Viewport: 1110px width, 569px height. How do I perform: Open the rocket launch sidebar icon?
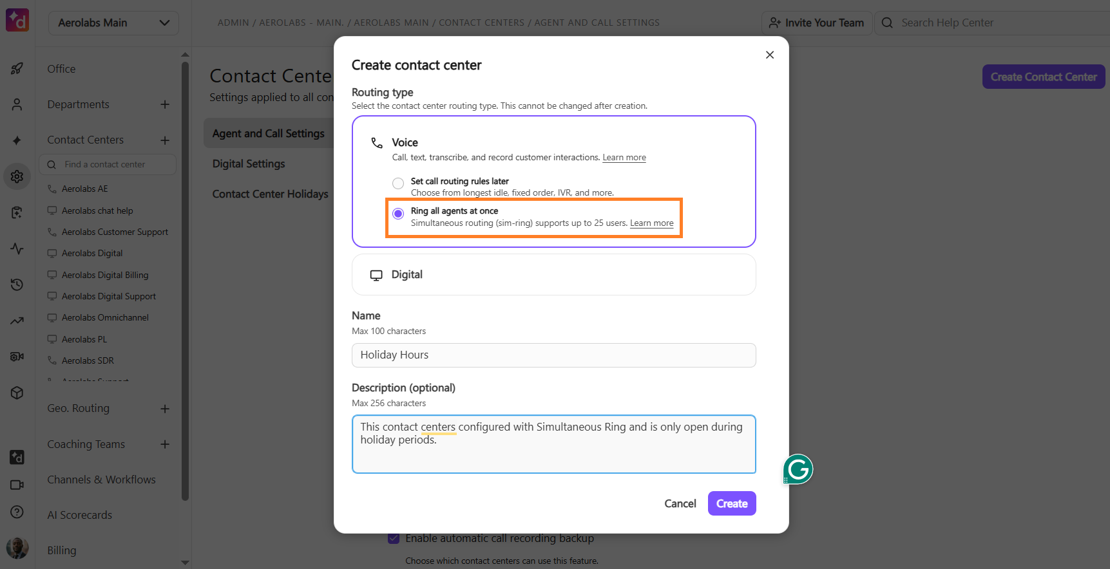tap(17, 68)
